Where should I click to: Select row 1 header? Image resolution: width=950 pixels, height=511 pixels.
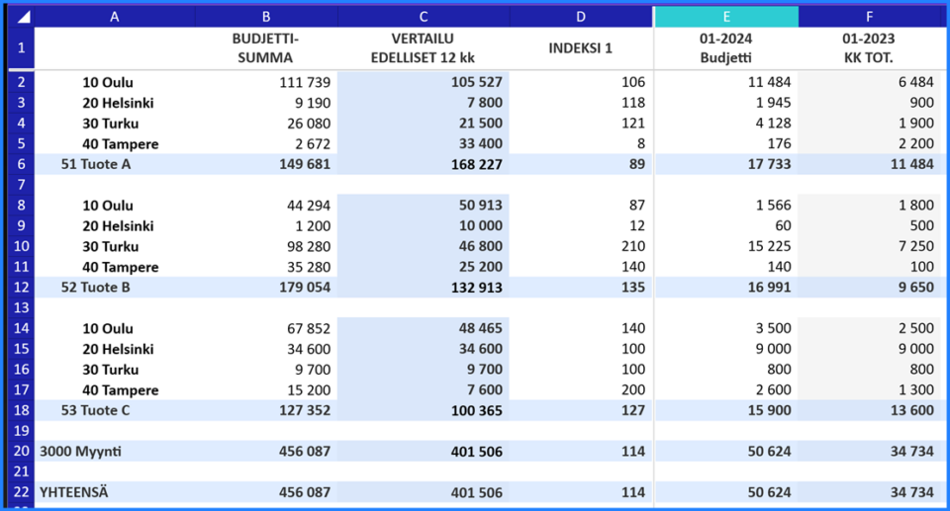[x=21, y=47]
